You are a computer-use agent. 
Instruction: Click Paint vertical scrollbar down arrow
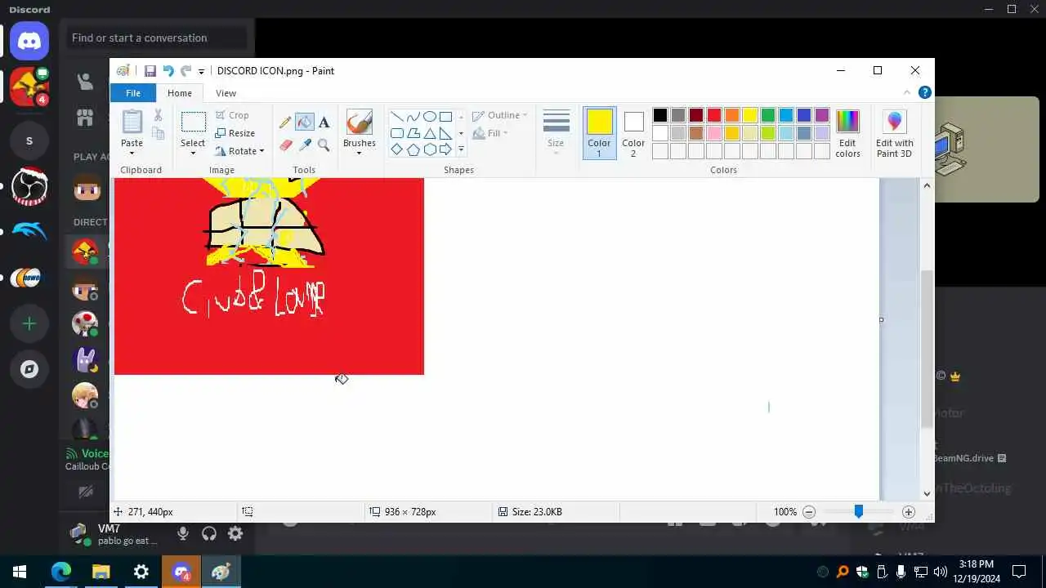pos(927,493)
